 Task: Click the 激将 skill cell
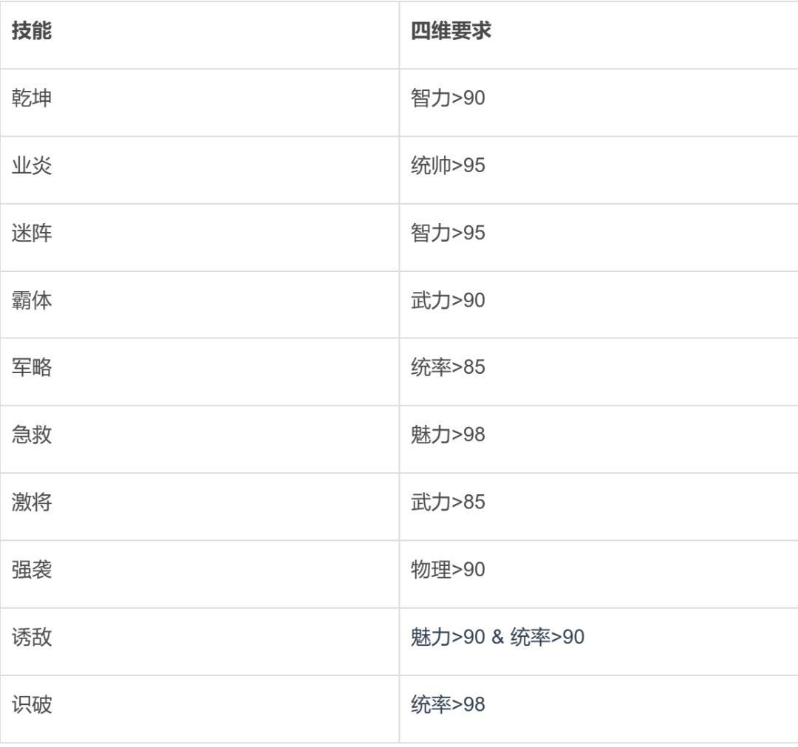pyautogui.click(x=32, y=502)
